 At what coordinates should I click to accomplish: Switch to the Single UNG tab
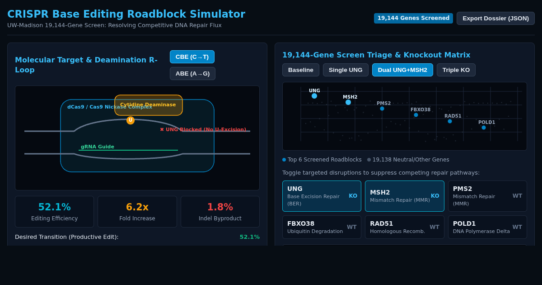346,70
